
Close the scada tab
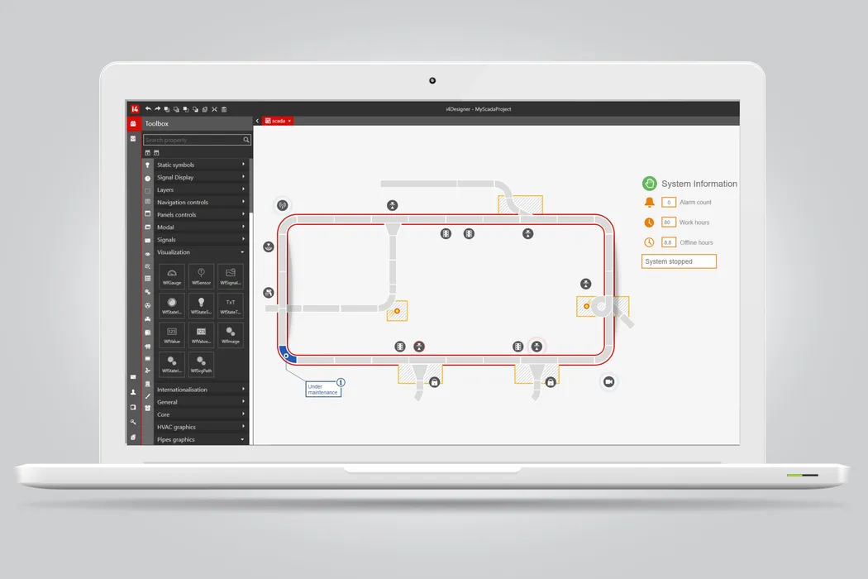point(289,121)
